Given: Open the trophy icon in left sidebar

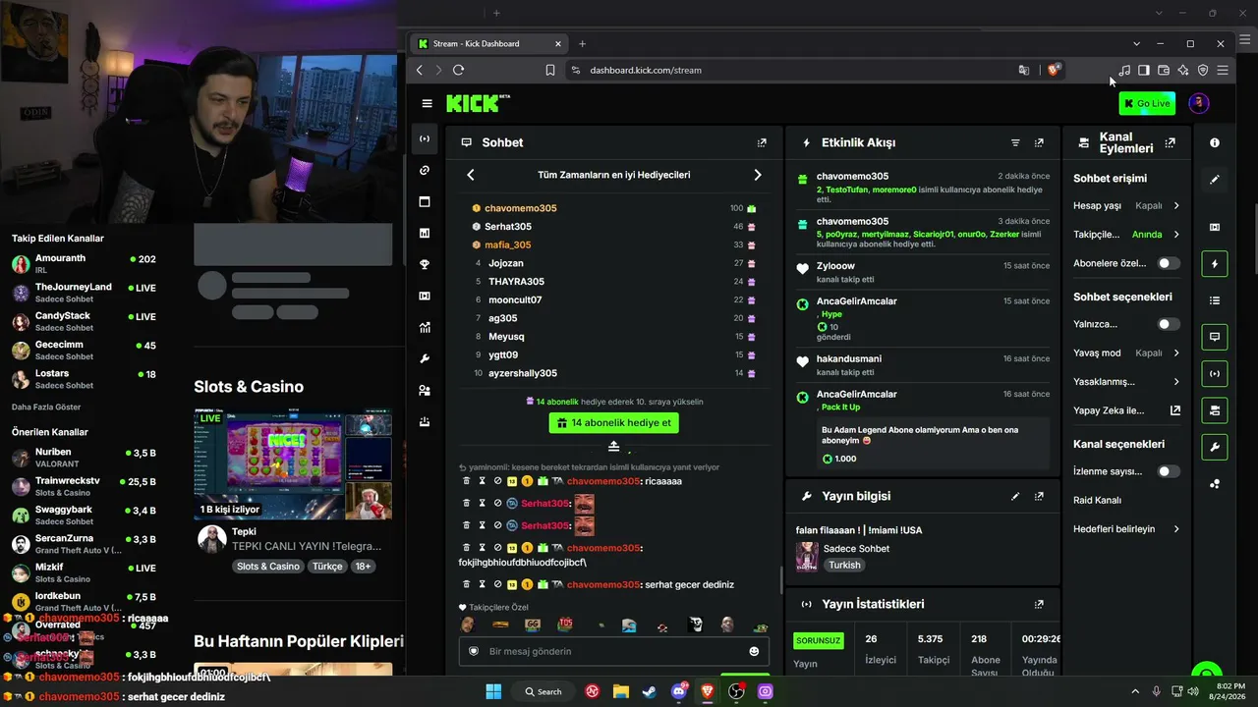Looking at the screenshot, I should click(425, 264).
